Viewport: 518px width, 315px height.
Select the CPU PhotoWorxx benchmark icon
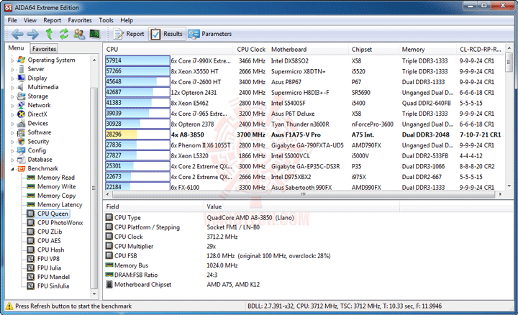31,222
